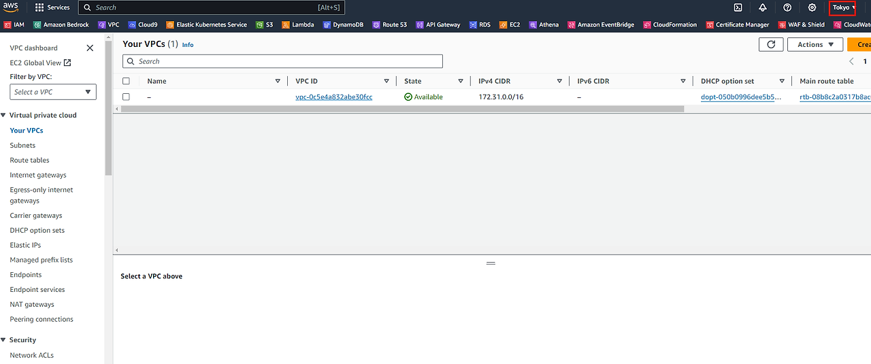This screenshot has height=364, width=871.
Task: Open Amazon EventBridge shortcut
Action: [601, 24]
